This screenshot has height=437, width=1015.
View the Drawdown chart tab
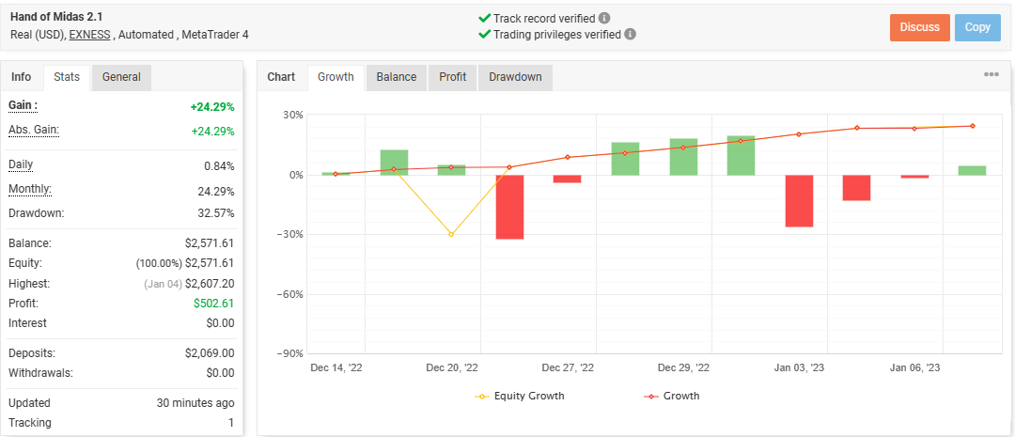(x=515, y=77)
